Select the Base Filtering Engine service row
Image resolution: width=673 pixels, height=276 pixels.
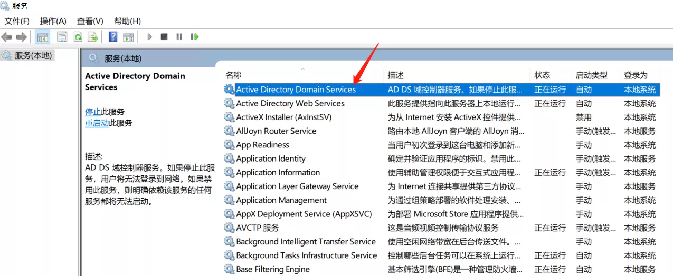coord(273,269)
